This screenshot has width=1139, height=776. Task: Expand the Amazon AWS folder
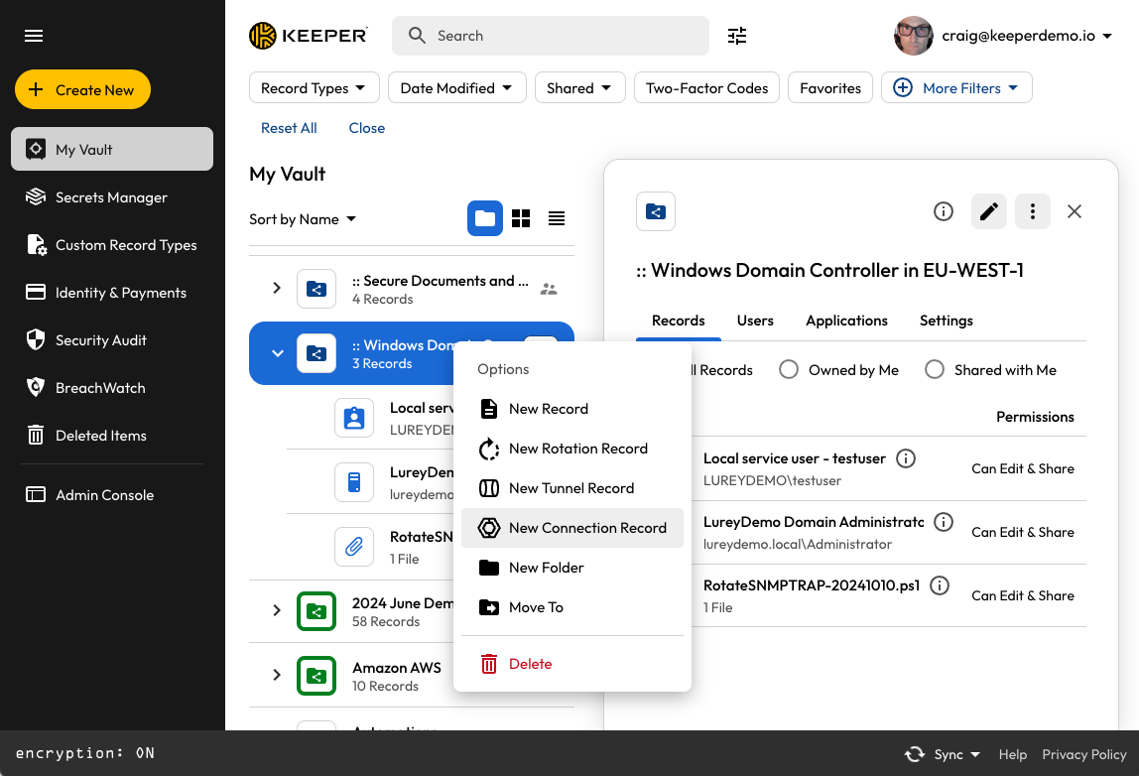(x=277, y=675)
